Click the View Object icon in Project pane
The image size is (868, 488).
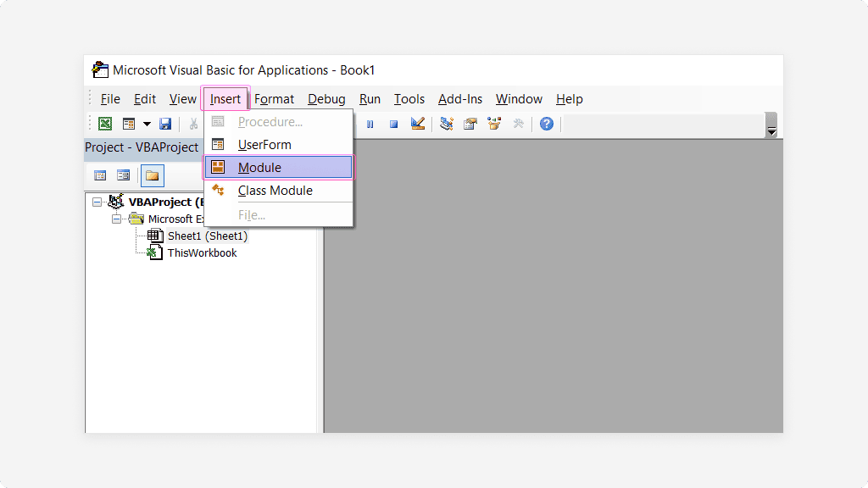click(x=124, y=176)
